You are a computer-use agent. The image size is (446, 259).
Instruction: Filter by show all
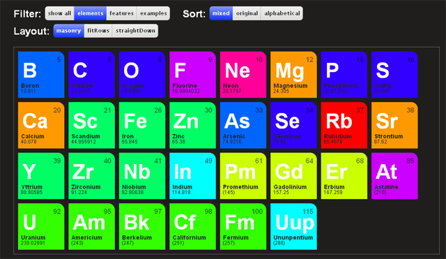(x=60, y=13)
